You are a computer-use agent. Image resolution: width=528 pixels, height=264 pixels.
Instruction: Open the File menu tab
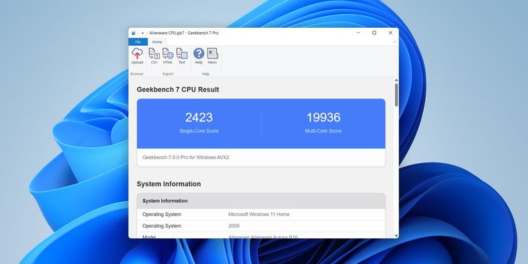click(138, 42)
